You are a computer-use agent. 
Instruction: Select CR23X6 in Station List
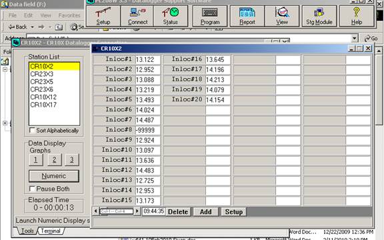coord(55,89)
